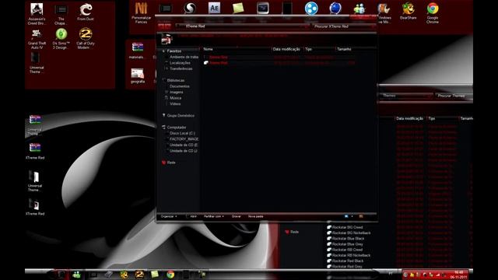
Task: Open the view options dropdown arrow in toolbar
Action: click(x=352, y=216)
